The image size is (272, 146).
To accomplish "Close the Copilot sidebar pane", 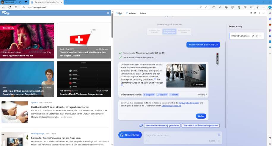I will point(263,13).
